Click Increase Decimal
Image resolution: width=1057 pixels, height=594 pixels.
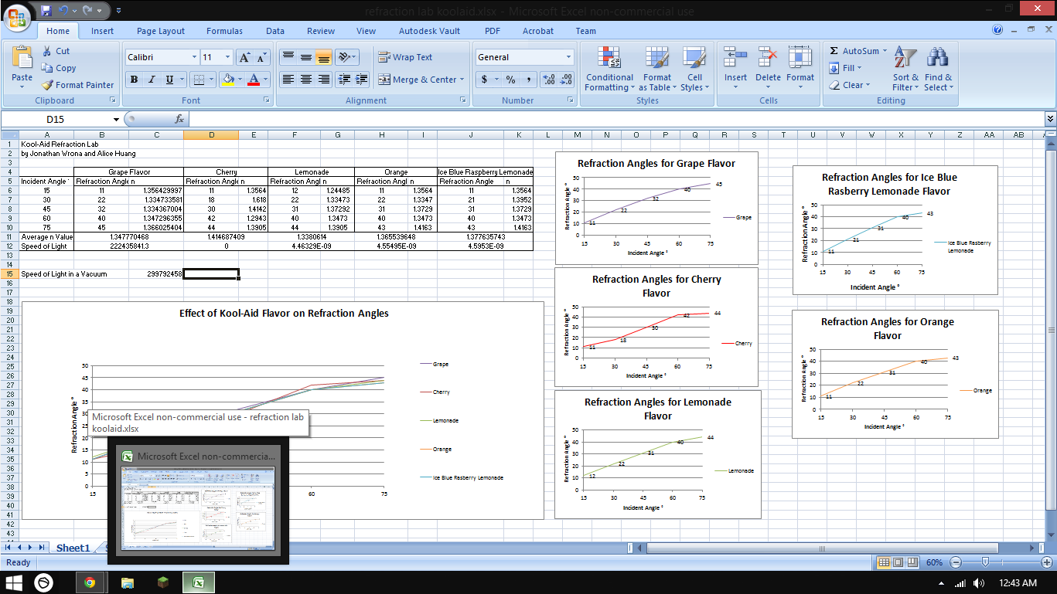coord(548,80)
